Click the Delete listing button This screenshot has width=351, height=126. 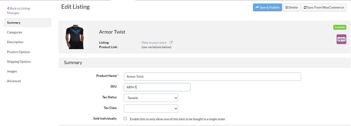(x=291, y=7)
